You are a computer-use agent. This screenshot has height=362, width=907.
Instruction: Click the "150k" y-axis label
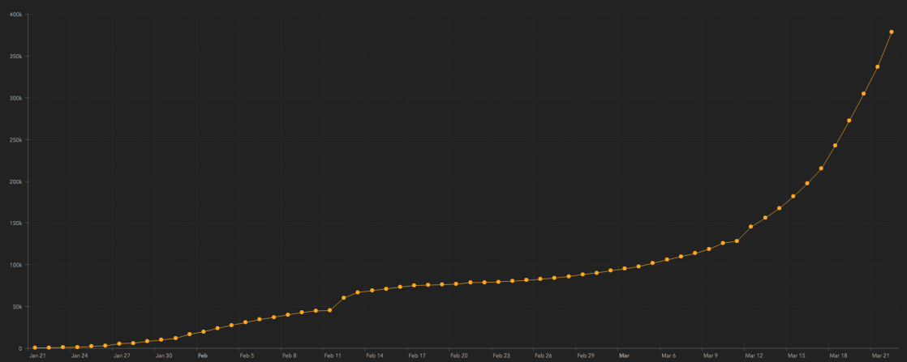pos(15,223)
